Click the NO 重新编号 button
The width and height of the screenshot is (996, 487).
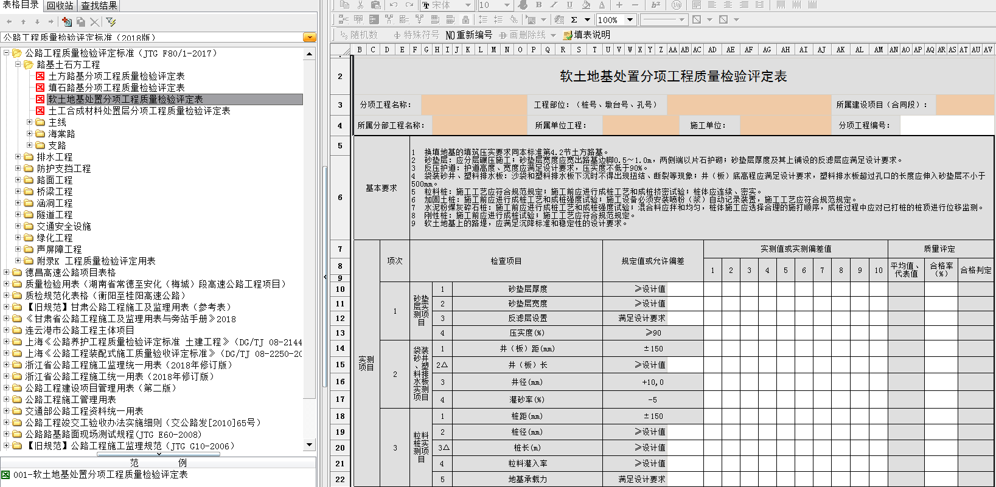(468, 35)
